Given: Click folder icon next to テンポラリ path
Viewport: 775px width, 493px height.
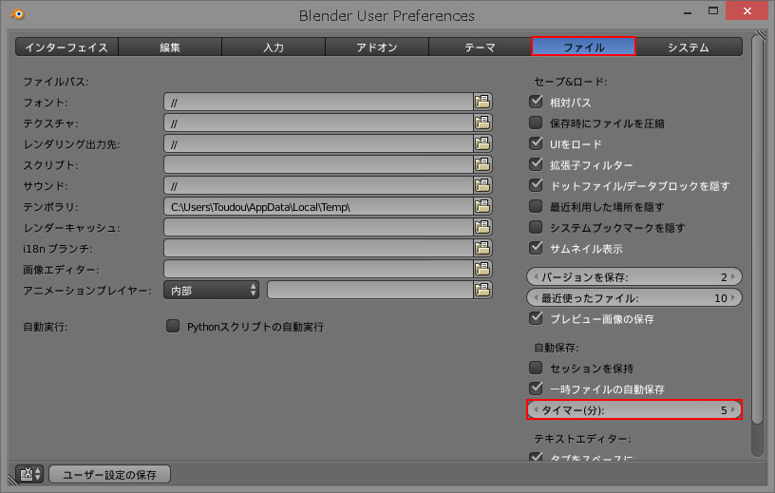Looking at the screenshot, I should click(x=482, y=206).
